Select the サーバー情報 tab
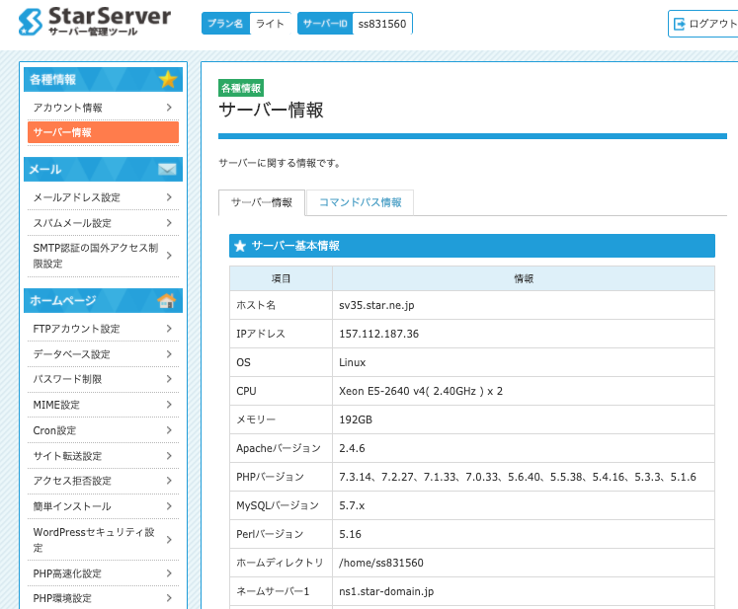The image size is (738, 609). [x=262, y=202]
